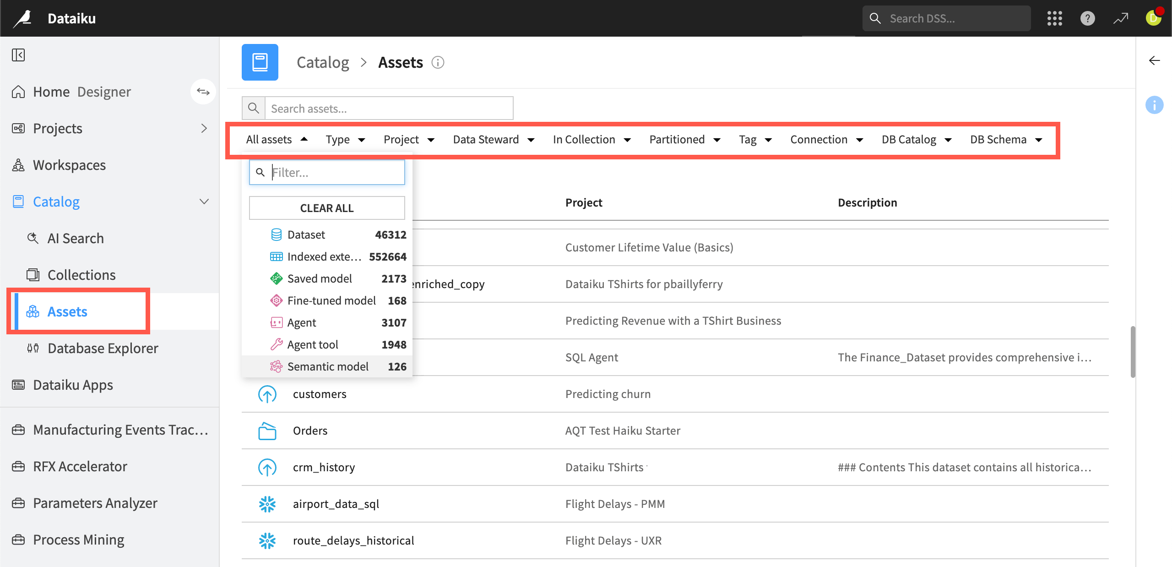Screen dimensions: 1172x567
Task: Click upload icon on crm_history row
Action: tap(267, 467)
